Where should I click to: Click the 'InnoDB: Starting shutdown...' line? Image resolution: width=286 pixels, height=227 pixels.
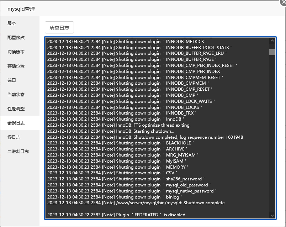(111, 131)
